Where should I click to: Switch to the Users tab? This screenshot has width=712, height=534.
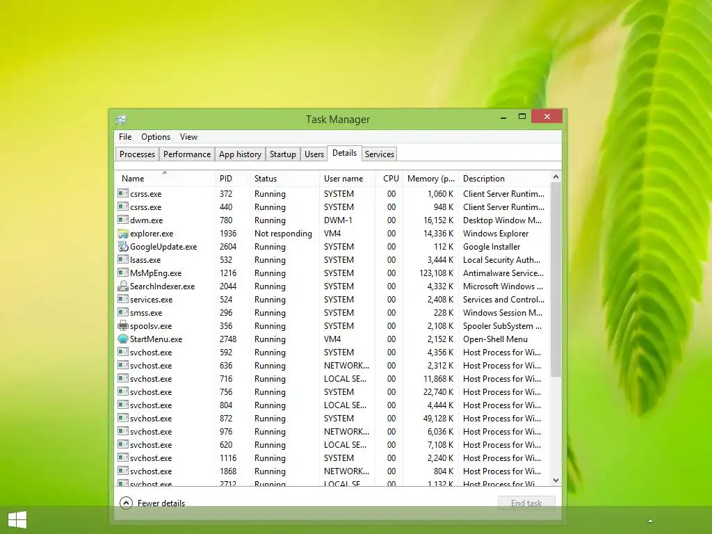pos(314,154)
